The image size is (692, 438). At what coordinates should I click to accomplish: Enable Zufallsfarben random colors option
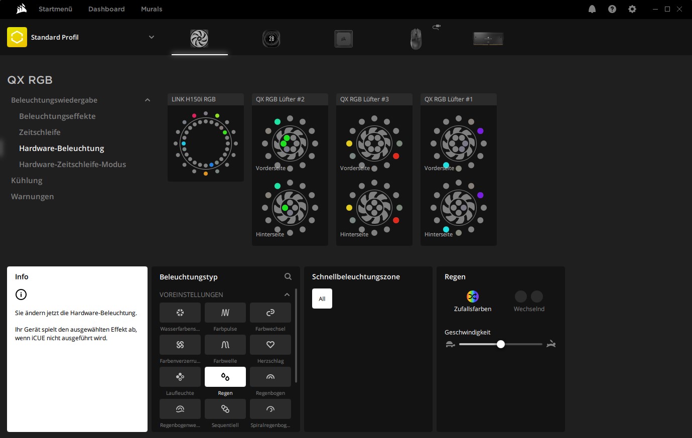(x=473, y=297)
